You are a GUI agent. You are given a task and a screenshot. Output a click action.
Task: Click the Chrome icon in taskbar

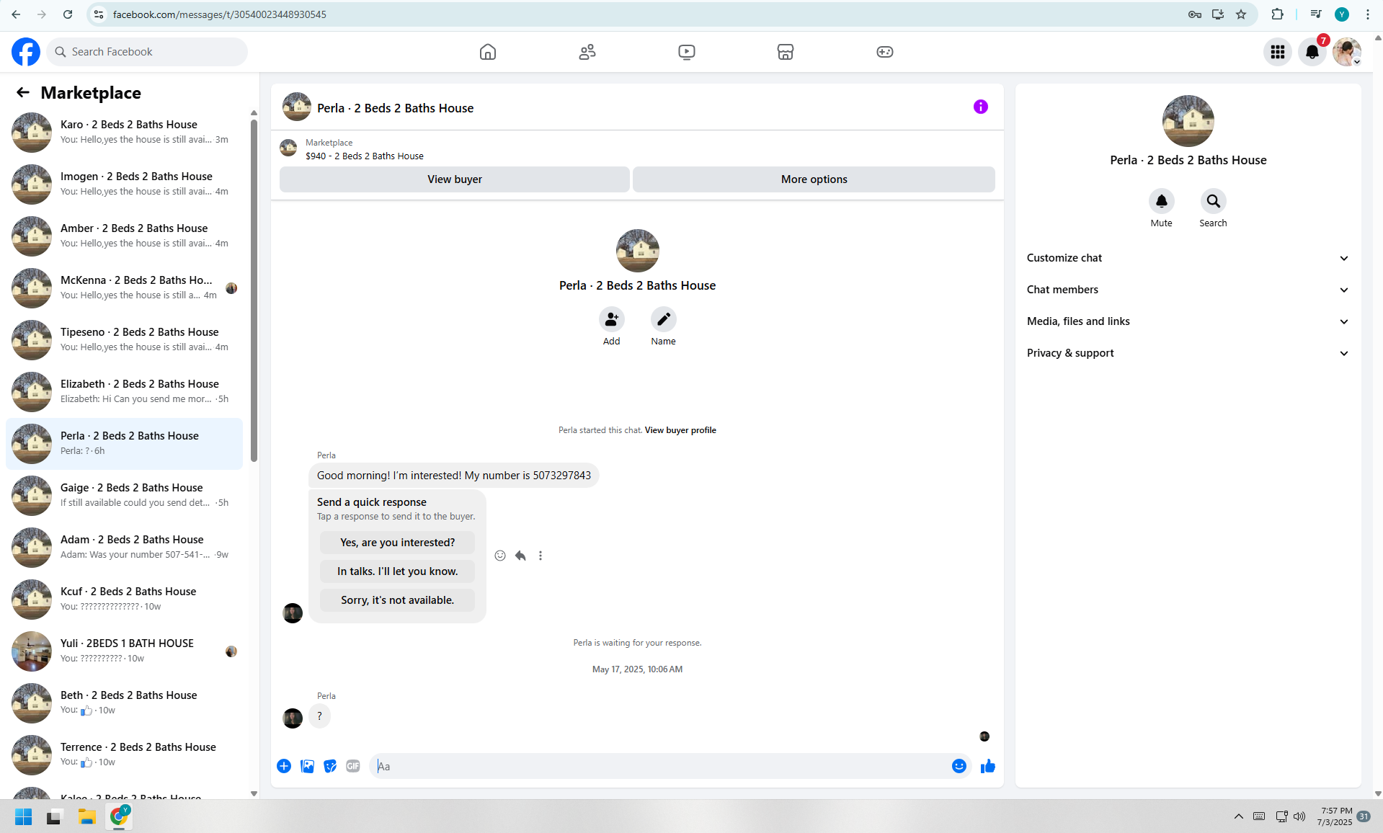pos(119,816)
